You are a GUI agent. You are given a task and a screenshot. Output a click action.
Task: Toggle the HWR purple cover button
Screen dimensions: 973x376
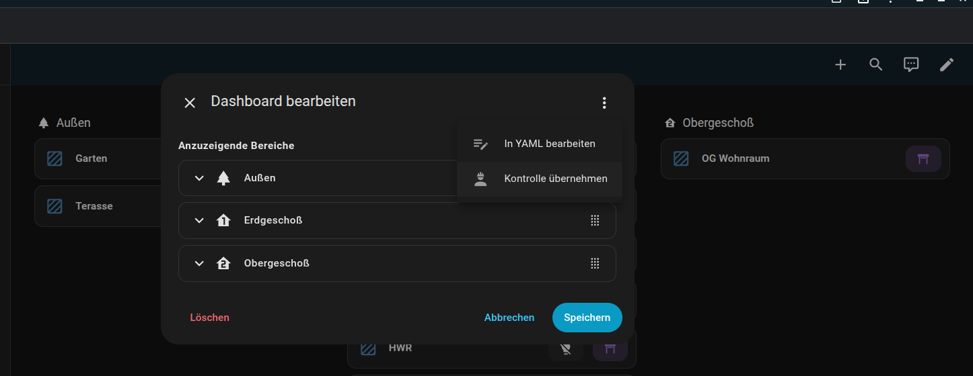[610, 348]
